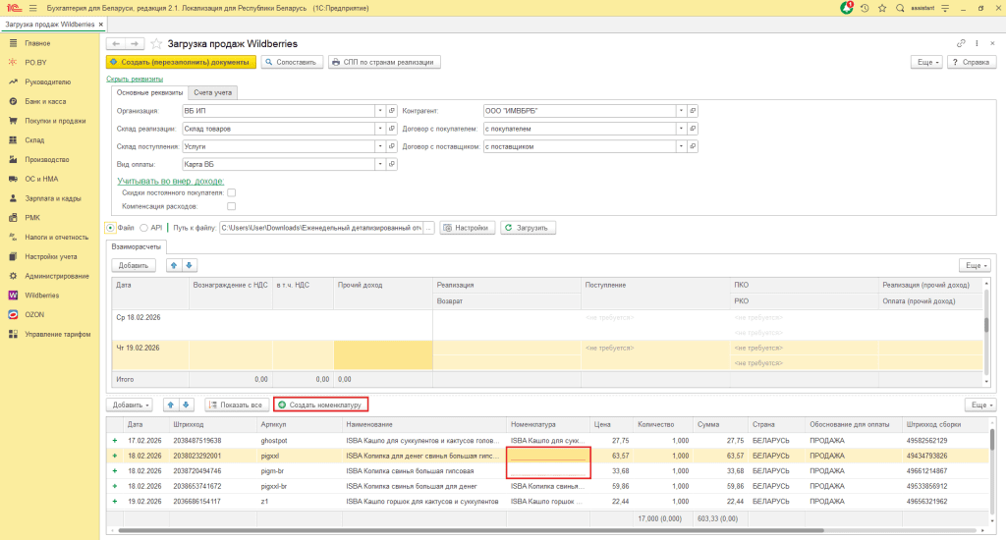Open the Вид оплаты dropdown

(x=380, y=164)
